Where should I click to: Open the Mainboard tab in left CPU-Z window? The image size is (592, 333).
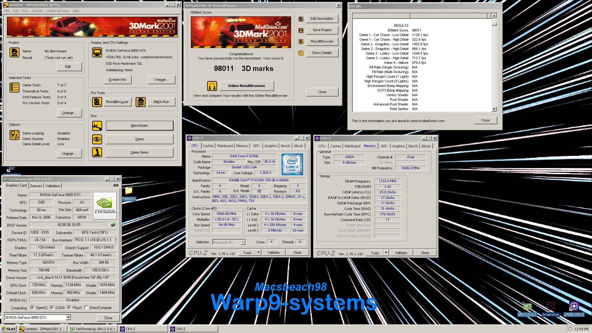tap(225, 146)
